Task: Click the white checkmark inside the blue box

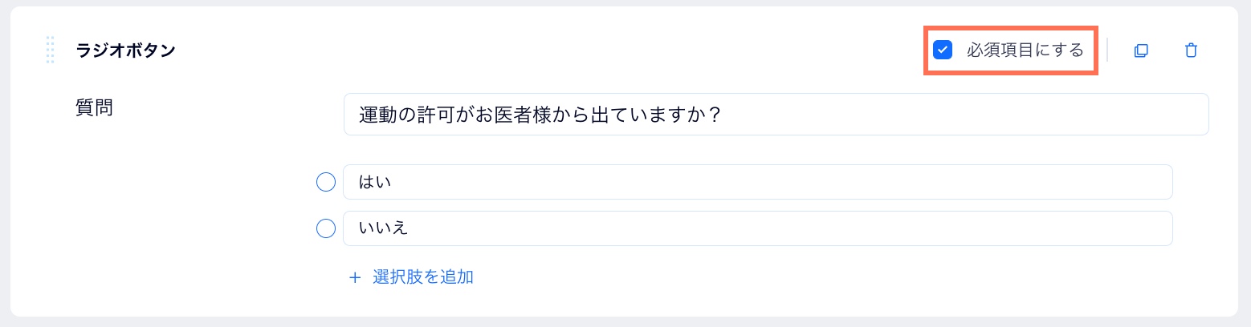Action: click(943, 50)
